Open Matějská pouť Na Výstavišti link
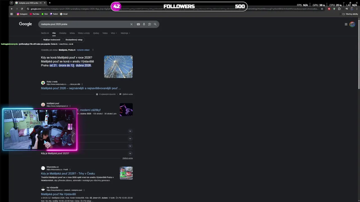 point(58,194)
